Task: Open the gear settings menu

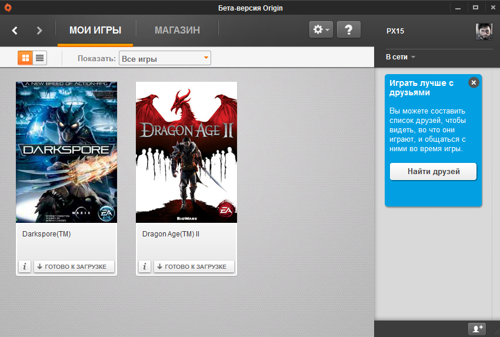Action: coord(321,29)
